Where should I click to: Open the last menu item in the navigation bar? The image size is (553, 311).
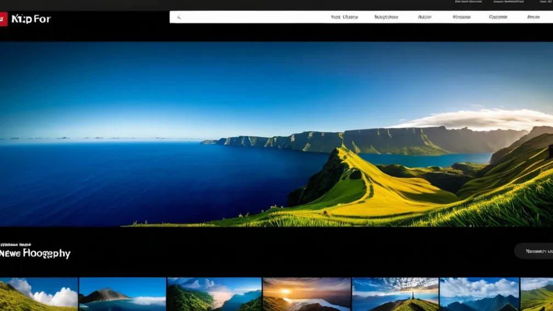533,17
